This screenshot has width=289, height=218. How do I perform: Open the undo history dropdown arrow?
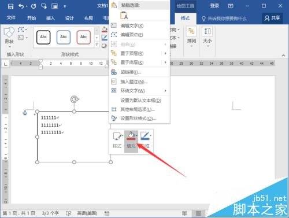coord(27,6)
